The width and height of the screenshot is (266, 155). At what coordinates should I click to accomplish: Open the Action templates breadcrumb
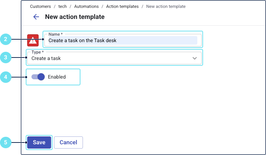tap(122, 6)
